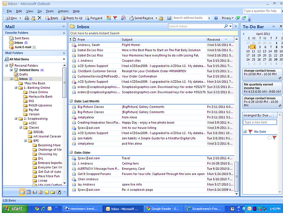Open the Send/Receive dropdown arrow
Image resolution: width=283 pixels, height=216 pixels.
(x=156, y=18)
